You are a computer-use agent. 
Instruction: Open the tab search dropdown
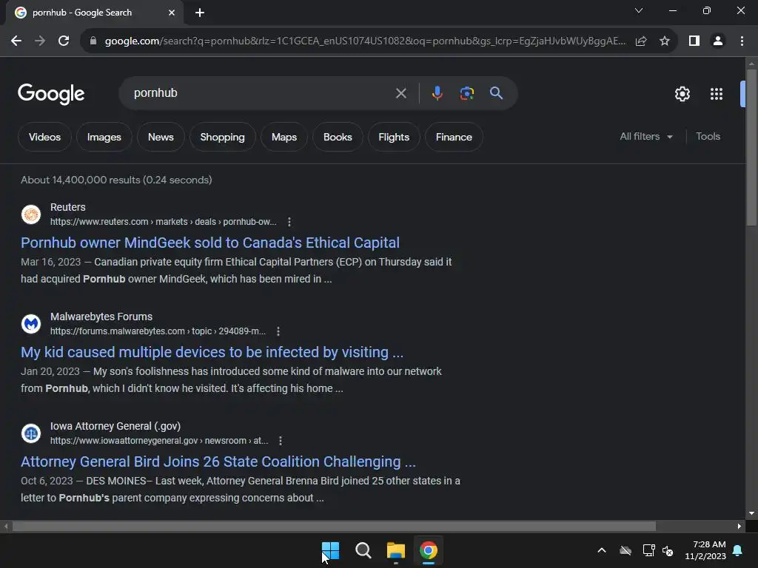click(x=639, y=10)
